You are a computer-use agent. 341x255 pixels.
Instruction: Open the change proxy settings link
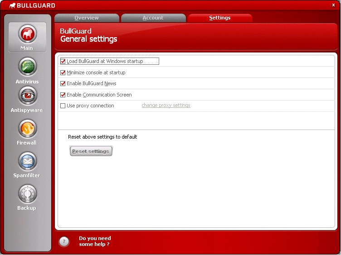click(166, 106)
